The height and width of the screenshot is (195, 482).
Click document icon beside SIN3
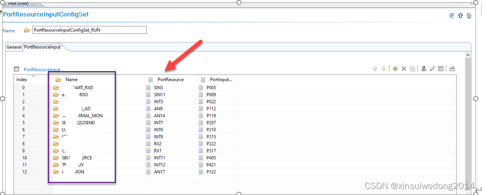149,88
